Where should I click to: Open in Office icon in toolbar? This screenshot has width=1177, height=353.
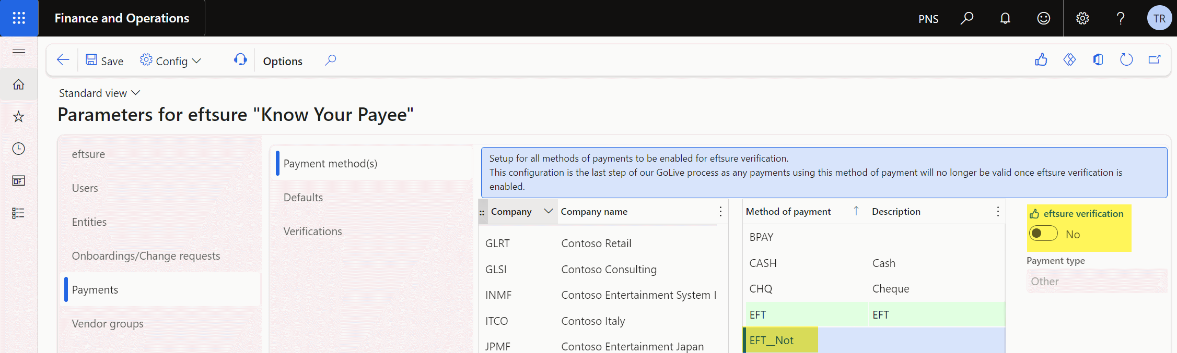tap(1098, 60)
